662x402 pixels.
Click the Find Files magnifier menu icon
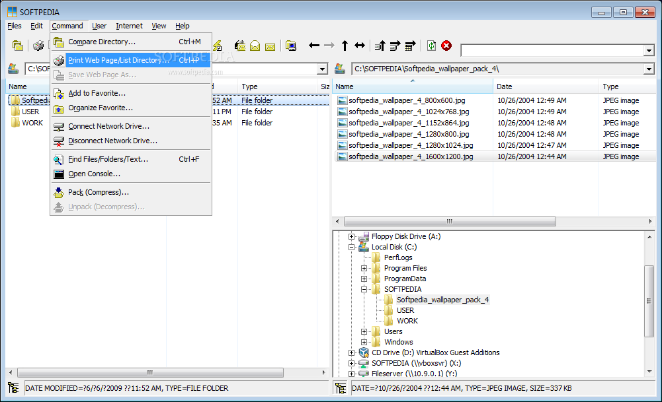click(59, 160)
